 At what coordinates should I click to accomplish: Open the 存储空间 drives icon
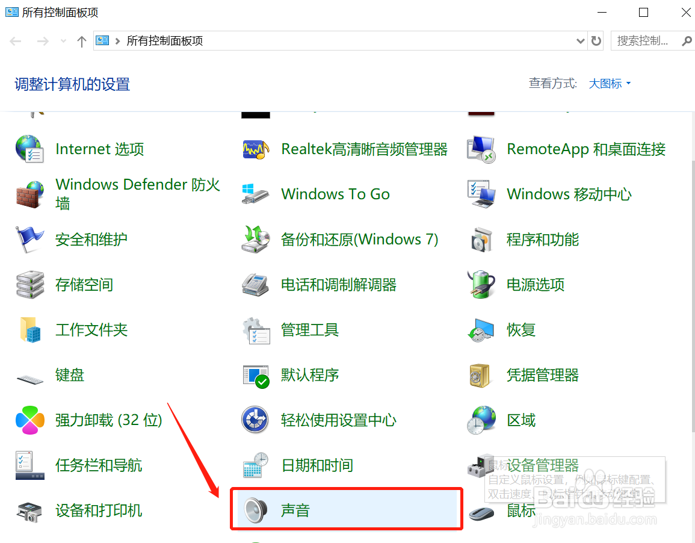29,285
